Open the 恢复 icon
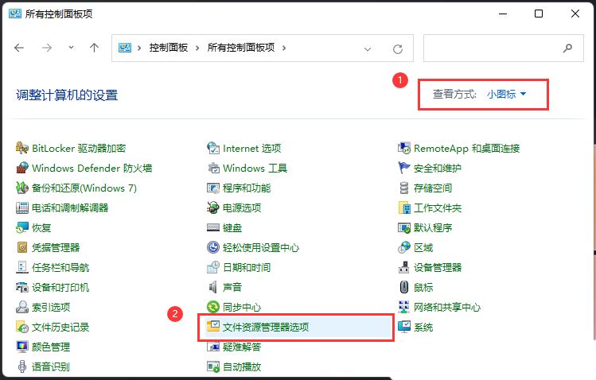This screenshot has width=596, height=380. 22,227
